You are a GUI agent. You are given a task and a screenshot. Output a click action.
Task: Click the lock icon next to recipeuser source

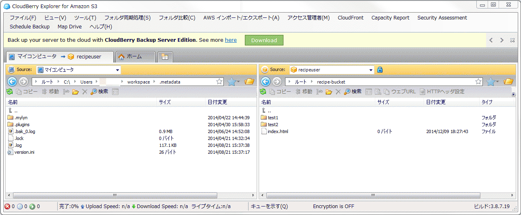380,70
